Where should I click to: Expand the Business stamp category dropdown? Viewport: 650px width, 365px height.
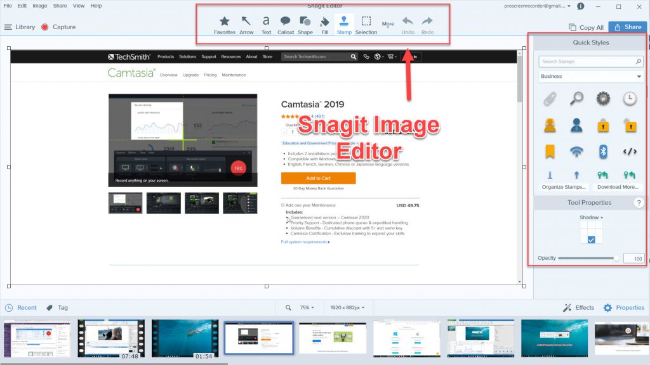coord(591,76)
